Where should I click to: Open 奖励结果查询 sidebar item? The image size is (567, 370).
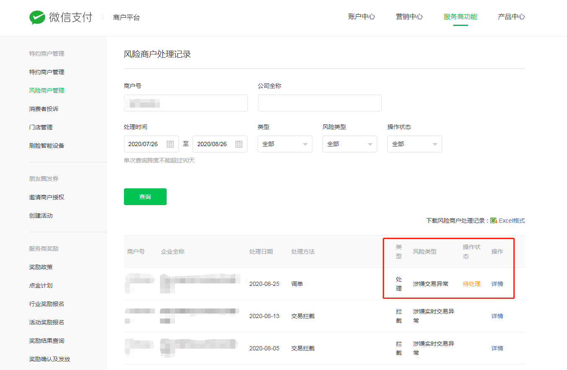coord(46,341)
